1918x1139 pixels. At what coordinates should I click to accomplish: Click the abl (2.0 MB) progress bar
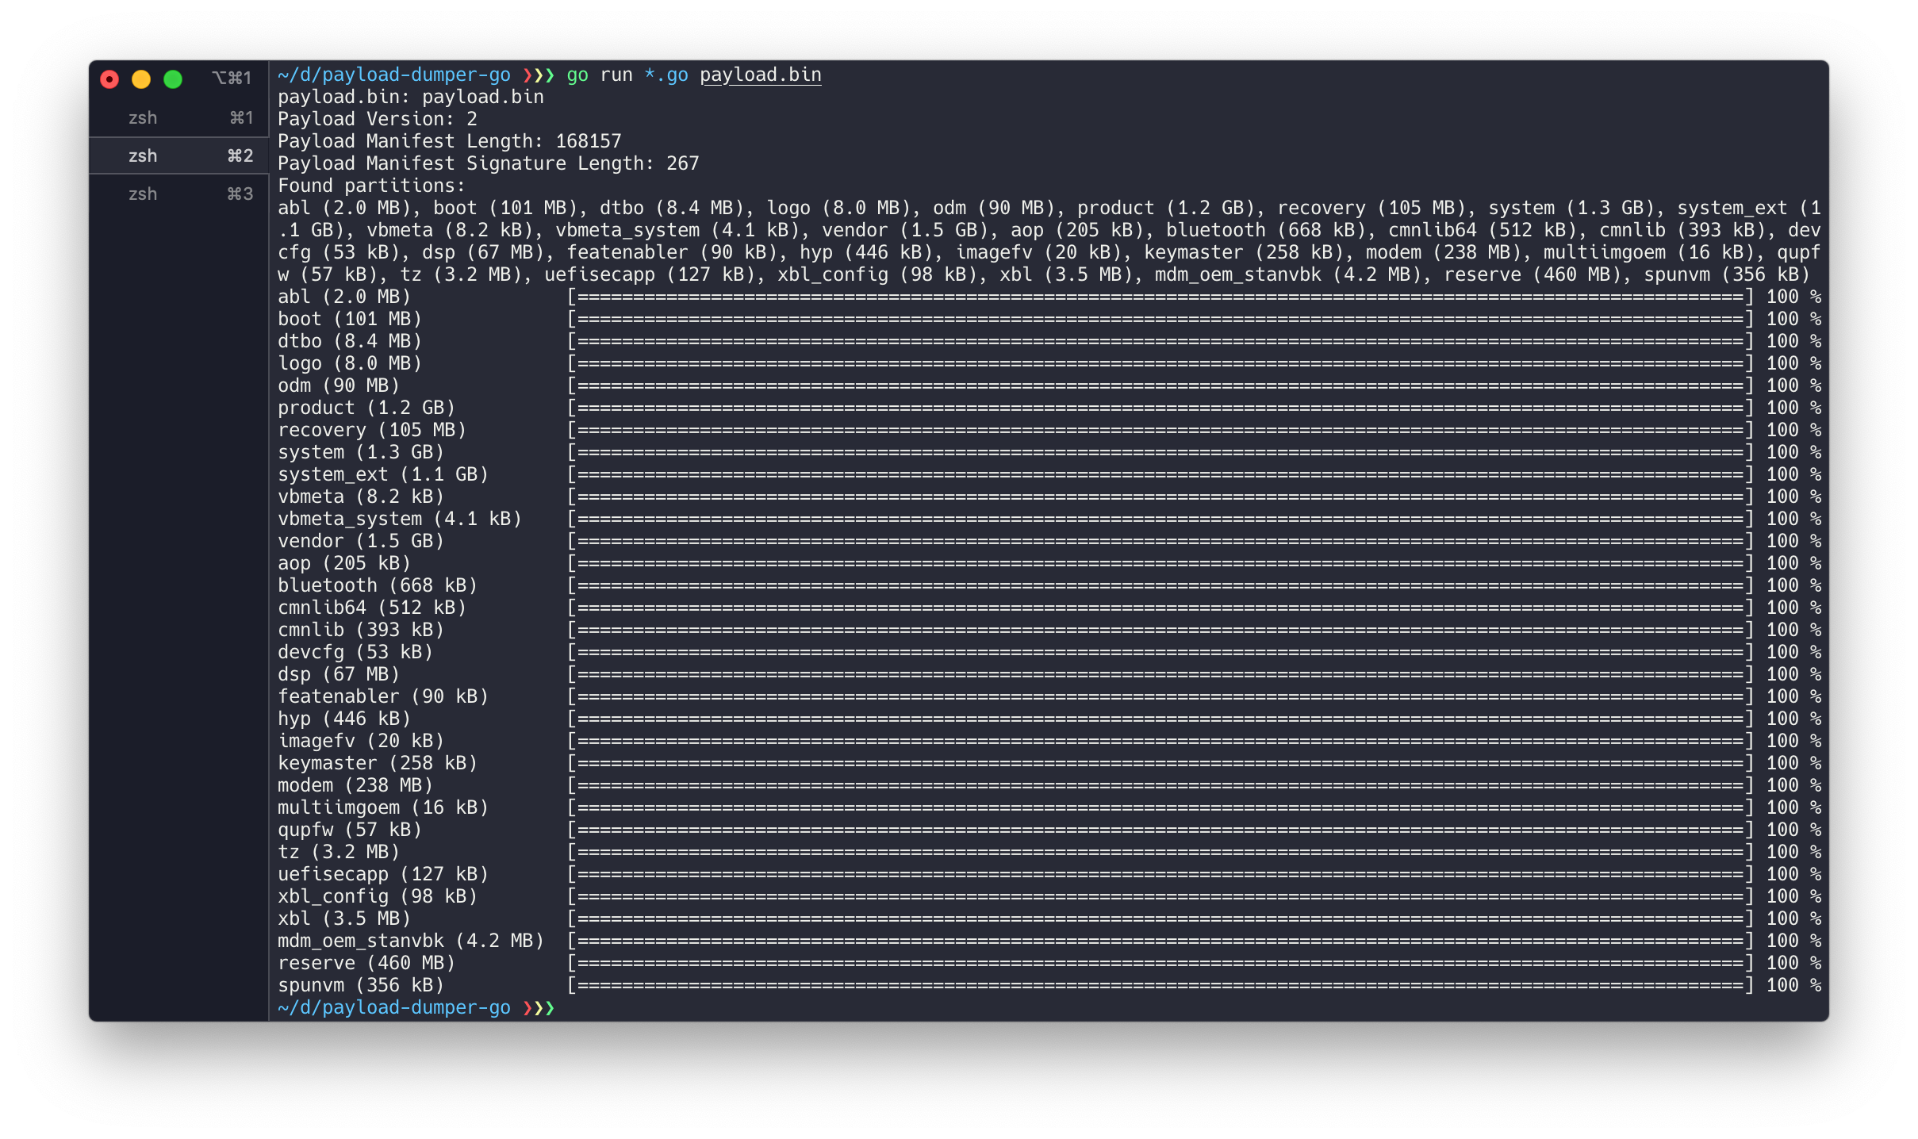(x=1160, y=297)
